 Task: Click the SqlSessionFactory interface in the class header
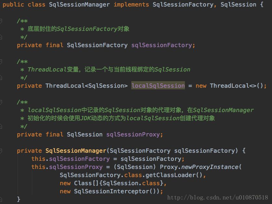[183, 5]
